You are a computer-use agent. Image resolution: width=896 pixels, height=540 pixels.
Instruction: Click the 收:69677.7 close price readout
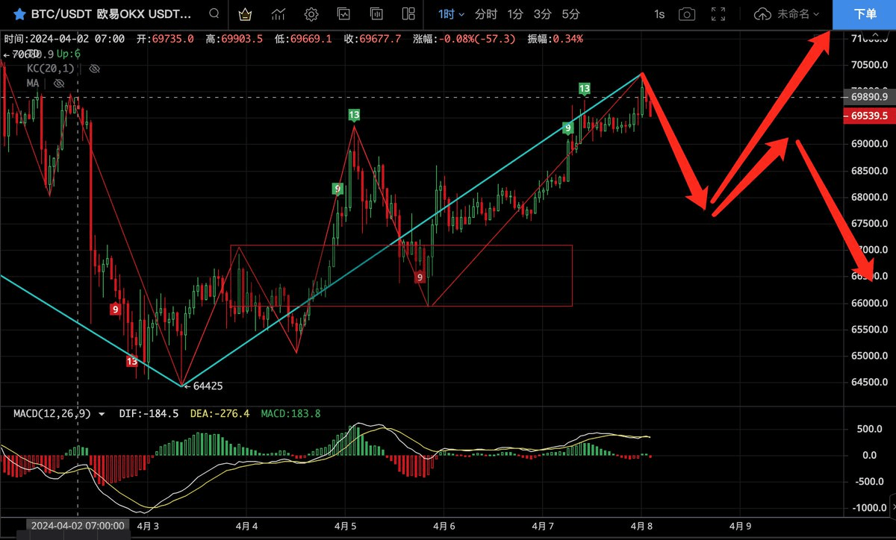(371, 39)
